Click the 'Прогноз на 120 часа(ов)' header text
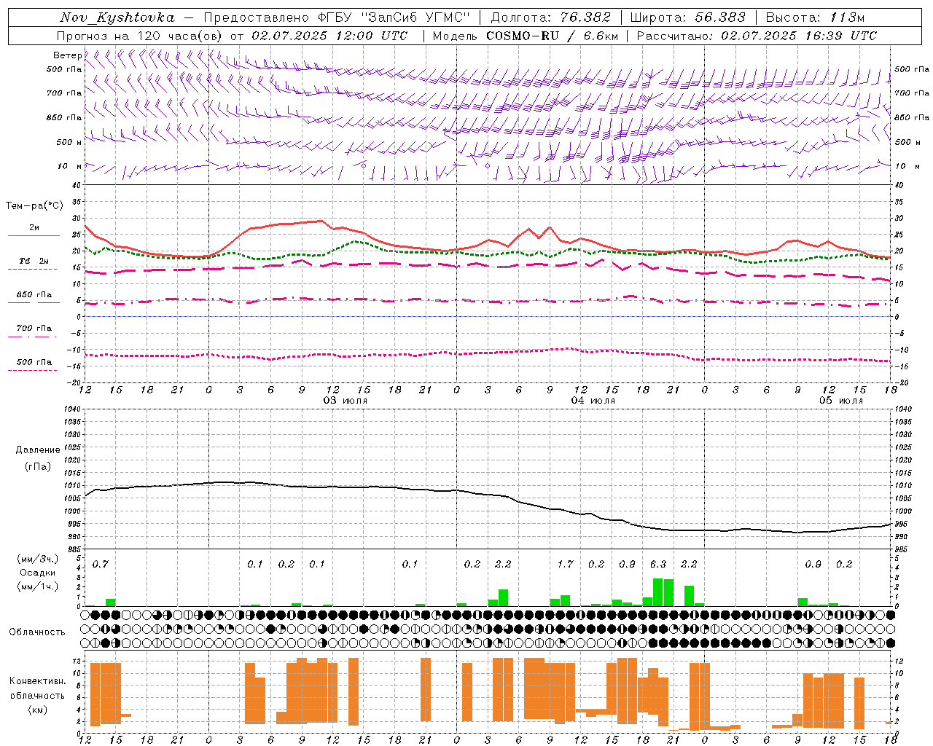Image resolution: width=933 pixels, height=746 pixels. coord(140,36)
